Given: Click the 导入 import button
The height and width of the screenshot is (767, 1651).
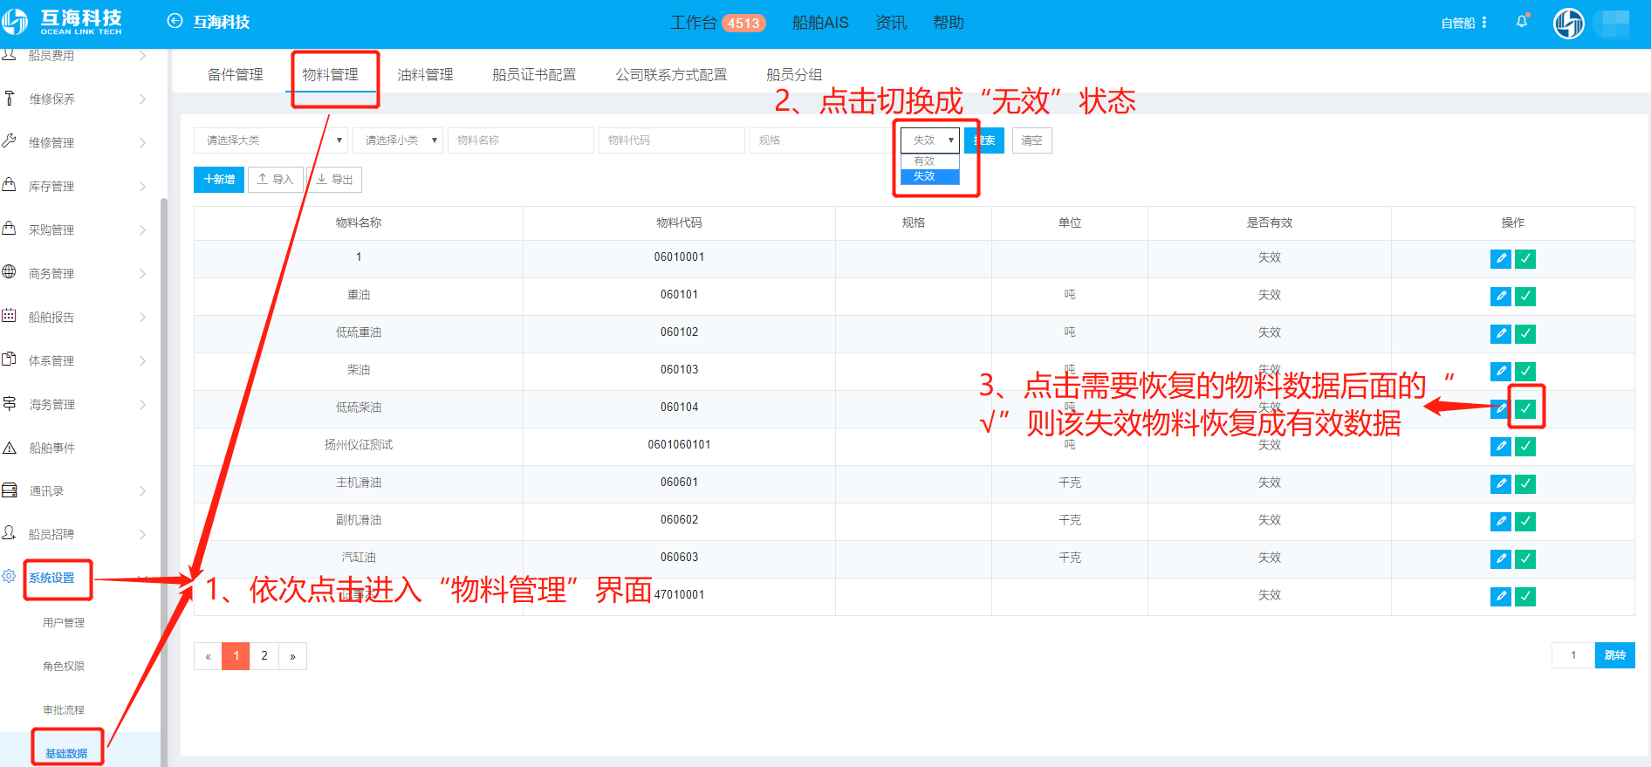Looking at the screenshot, I should pos(276,180).
